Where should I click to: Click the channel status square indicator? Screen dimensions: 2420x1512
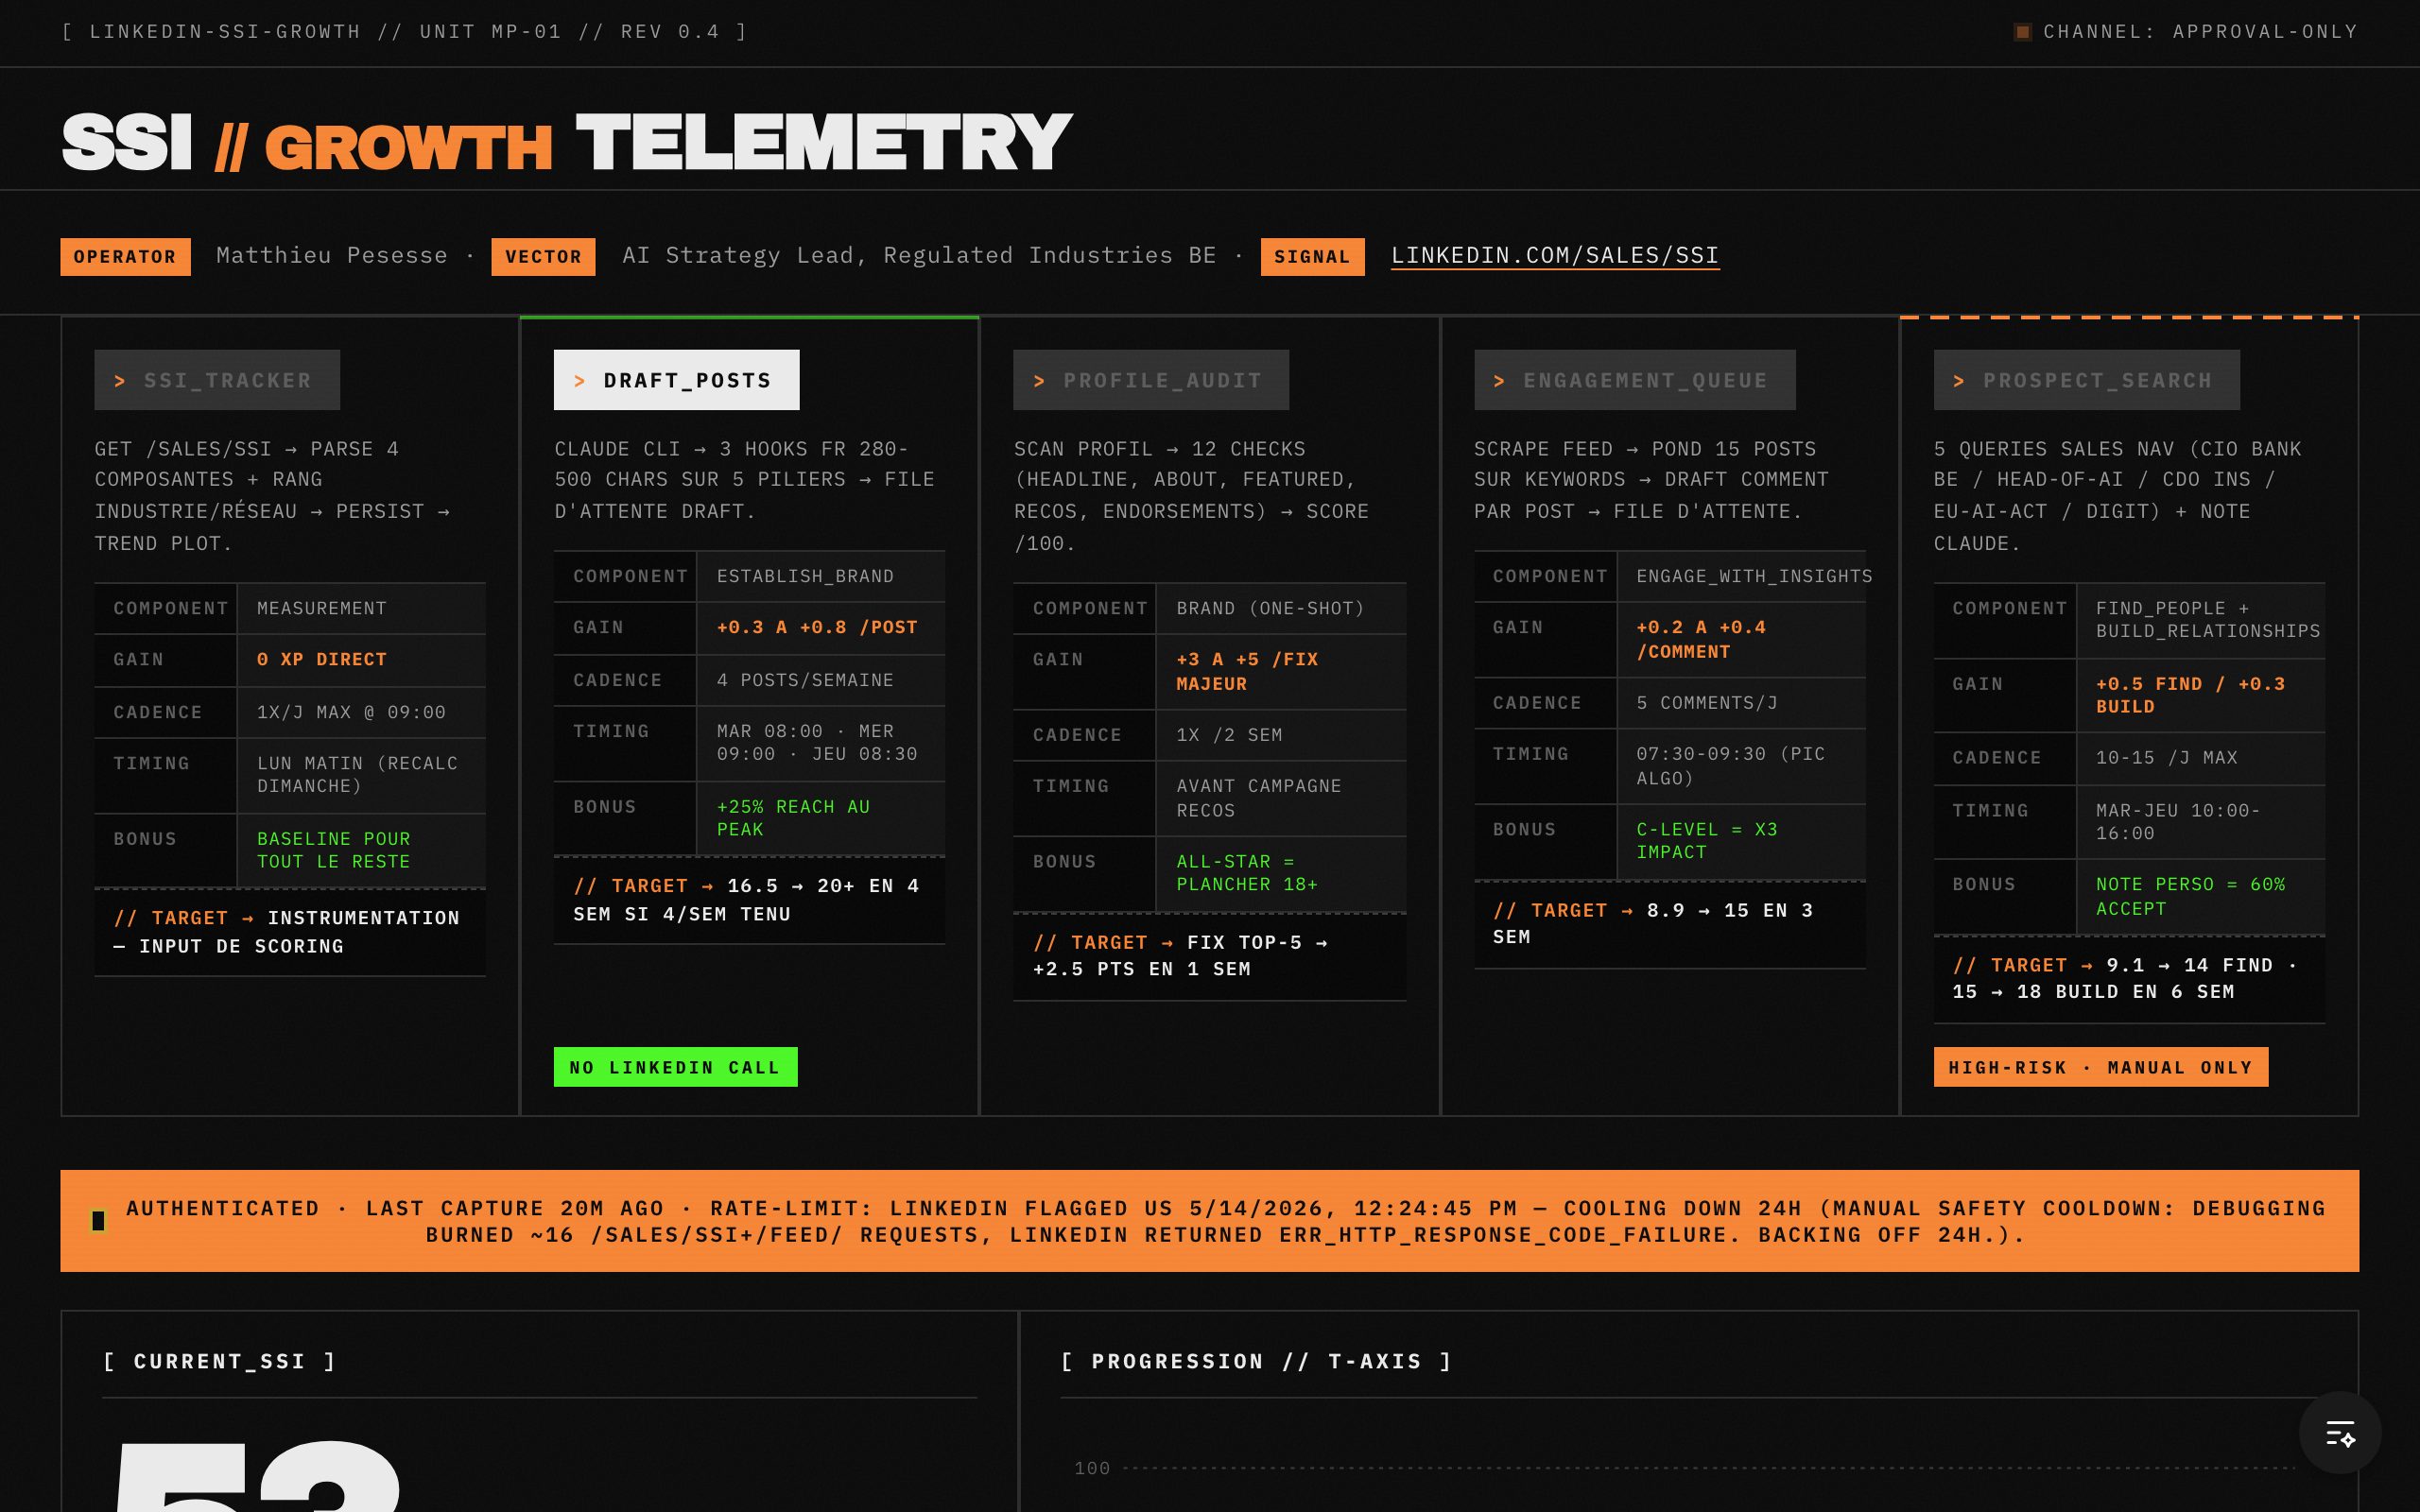(x=2022, y=32)
